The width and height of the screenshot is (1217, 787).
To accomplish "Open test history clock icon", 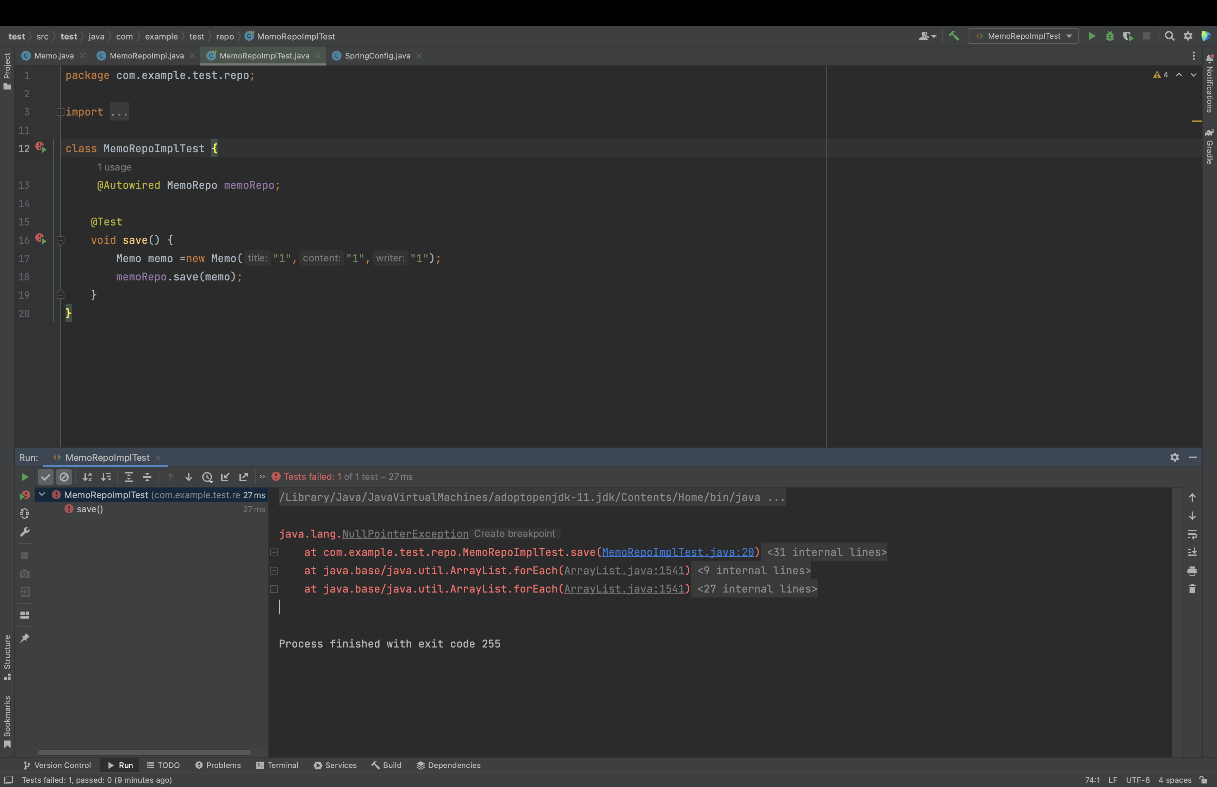I will pos(207,477).
